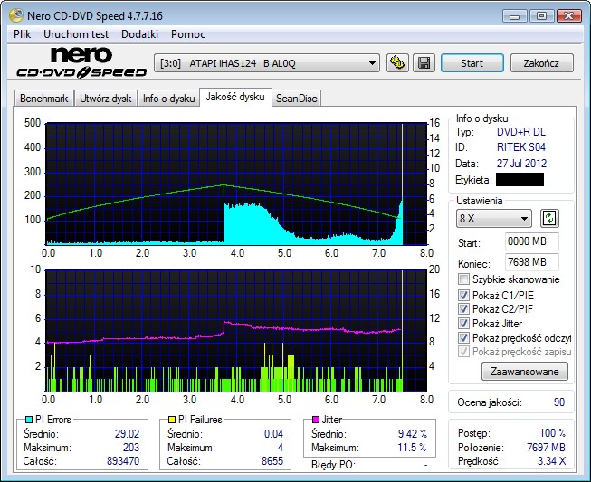Screen dimensions: 591x482
Task: Click PI Errors average 29.02
Action: (127, 434)
